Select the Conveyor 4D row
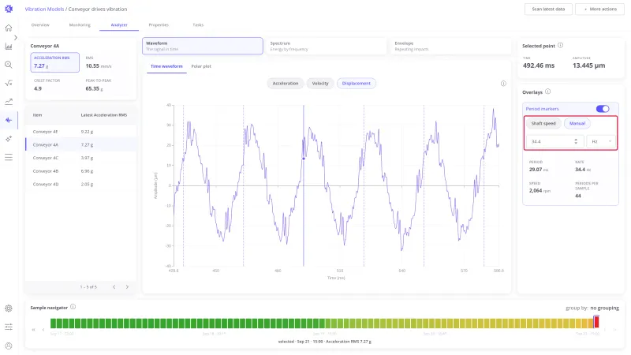Image resolution: width=631 pixels, height=355 pixels. tap(81, 185)
